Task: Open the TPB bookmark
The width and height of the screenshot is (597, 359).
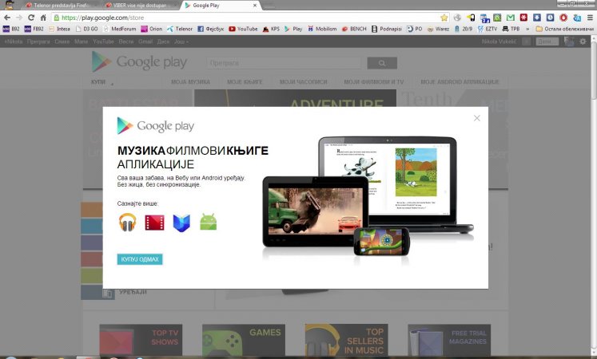Action: point(511,29)
